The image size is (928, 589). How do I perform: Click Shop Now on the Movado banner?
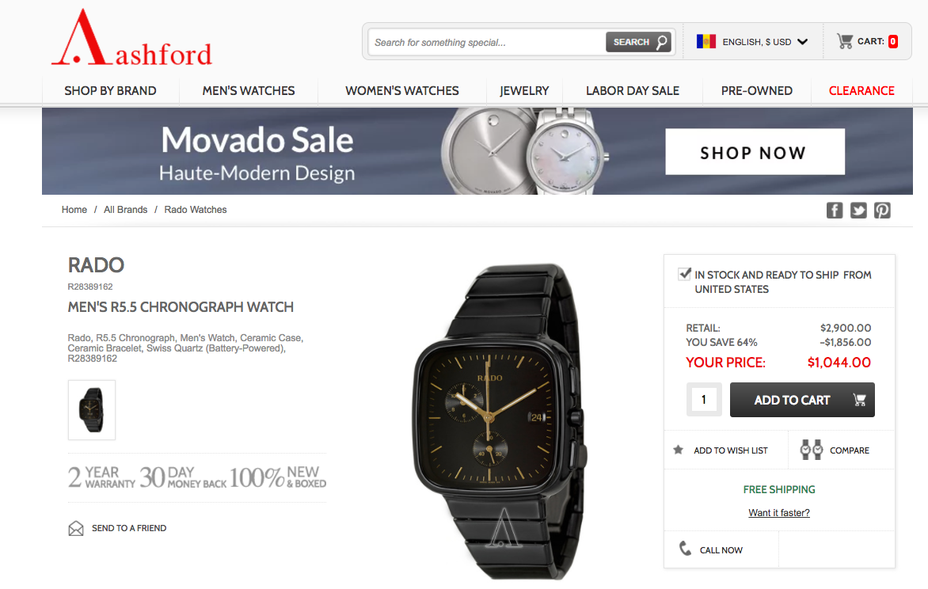(x=755, y=151)
